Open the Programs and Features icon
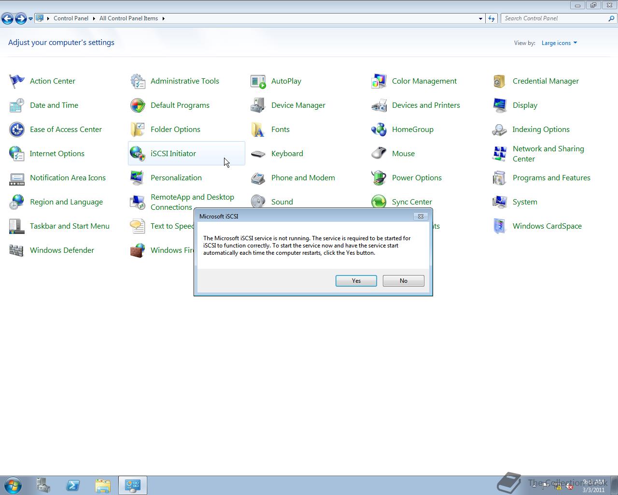 pos(500,177)
